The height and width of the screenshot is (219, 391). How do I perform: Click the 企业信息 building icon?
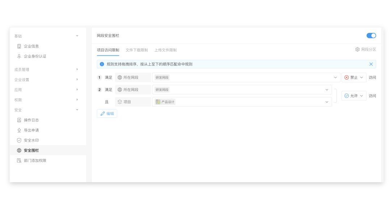[x=19, y=46]
